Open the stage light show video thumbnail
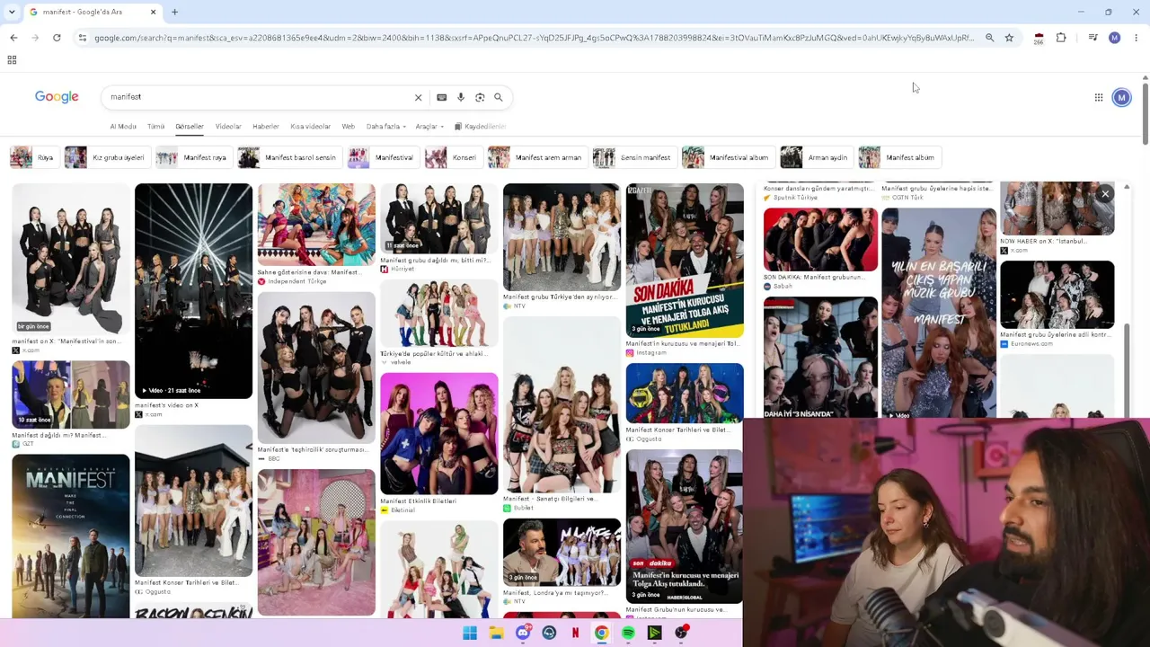Screen dimensions: 1150x647 point(193,290)
